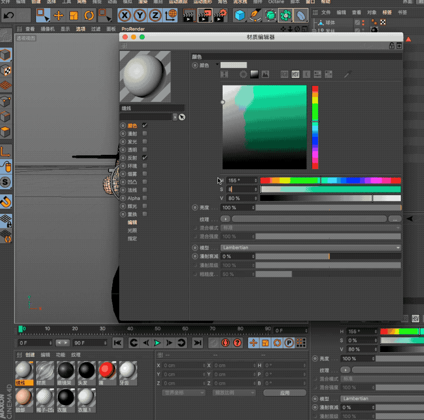Switch color mode to HSV icon
The width and height of the screenshot is (424, 420).
pos(296,75)
